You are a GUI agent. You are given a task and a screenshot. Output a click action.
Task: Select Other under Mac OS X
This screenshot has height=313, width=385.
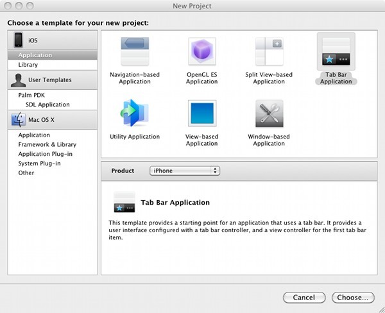click(53, 173)
